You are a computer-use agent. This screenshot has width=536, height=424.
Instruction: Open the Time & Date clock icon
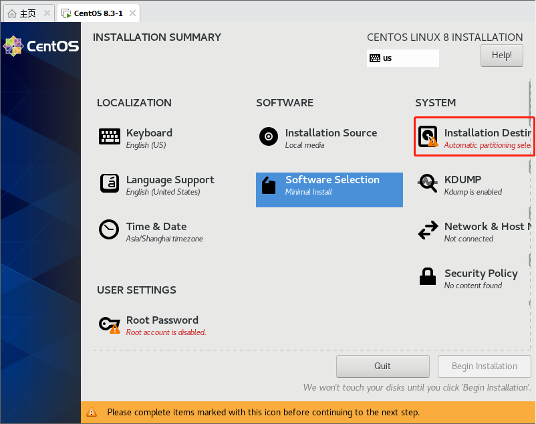coord(109,229)
